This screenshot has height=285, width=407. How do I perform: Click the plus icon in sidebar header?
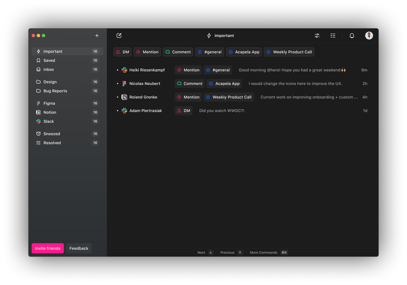pyautogui.click(x=97, y=36)
